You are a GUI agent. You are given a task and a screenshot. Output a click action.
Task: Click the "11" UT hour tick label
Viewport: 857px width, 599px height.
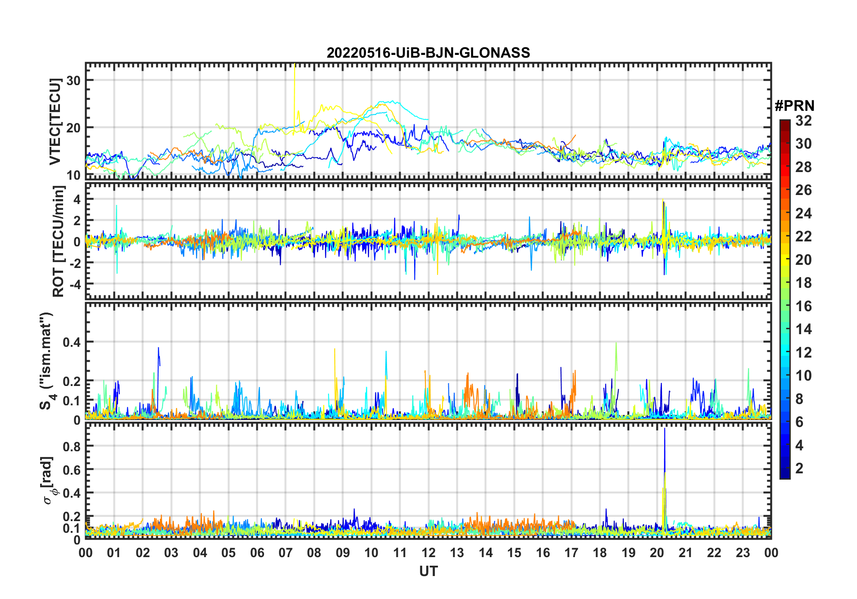pyautogui.click(x=400, y=553)
